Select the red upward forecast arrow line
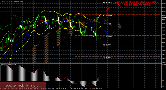This screenshot has width=166, height=90. point(109,8)
